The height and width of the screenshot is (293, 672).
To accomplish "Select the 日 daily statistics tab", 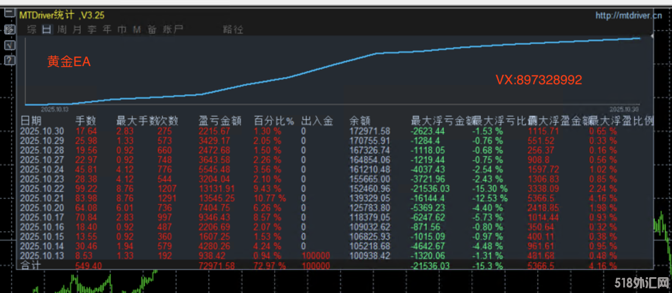I will tap(47, 30).
